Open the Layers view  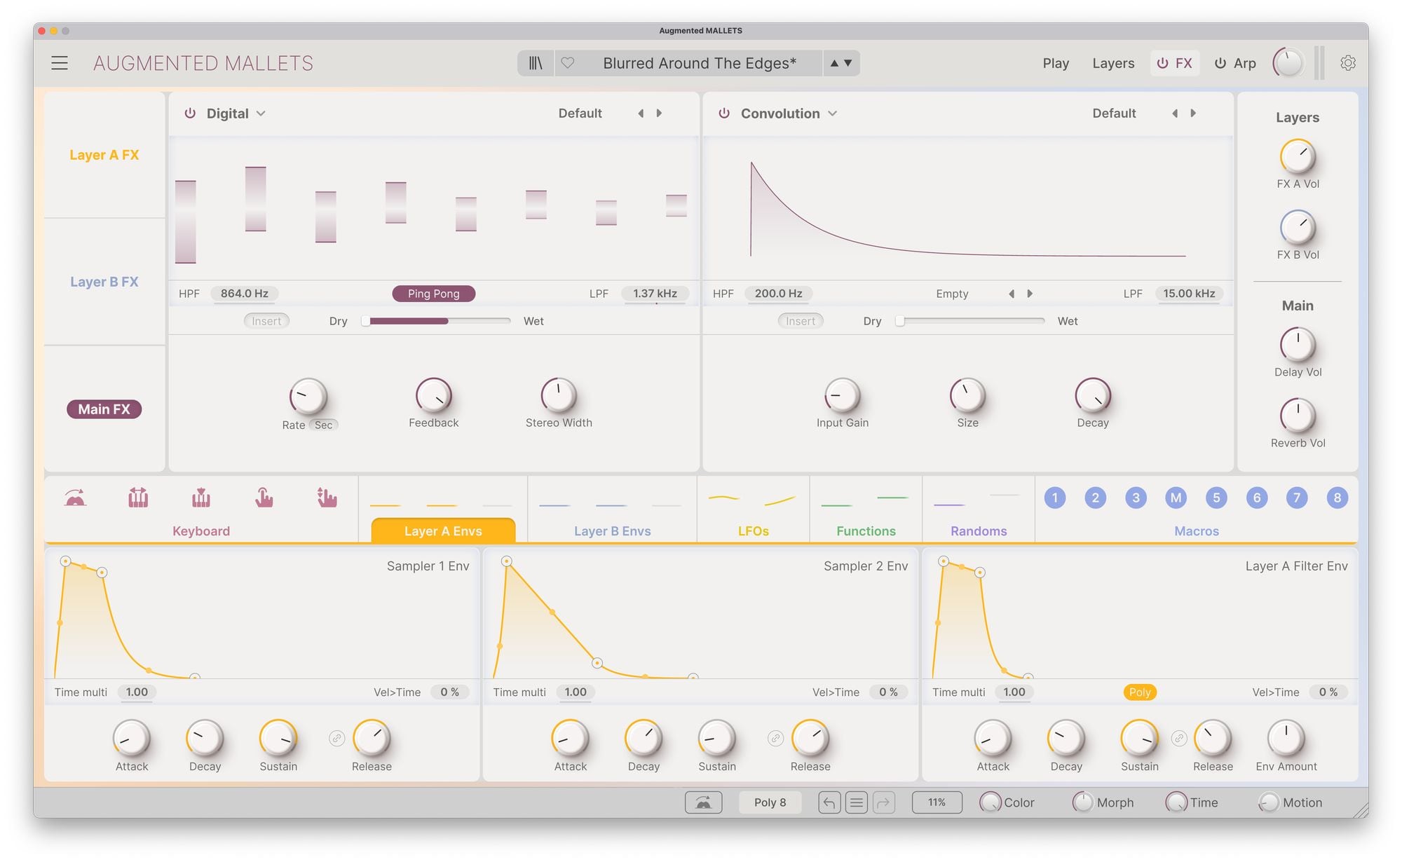pyautogui.click(x=1113, y=63)
